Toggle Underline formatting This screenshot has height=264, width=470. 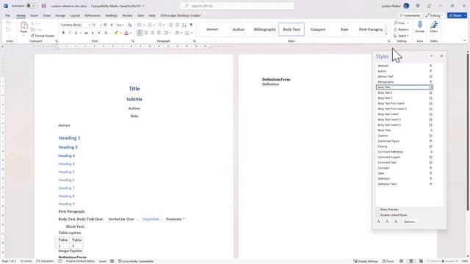[x=76, y=33]
